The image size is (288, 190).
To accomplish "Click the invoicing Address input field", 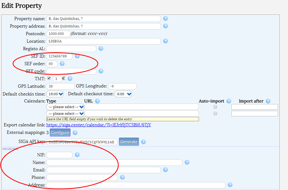I will click(x=136, y=185).
